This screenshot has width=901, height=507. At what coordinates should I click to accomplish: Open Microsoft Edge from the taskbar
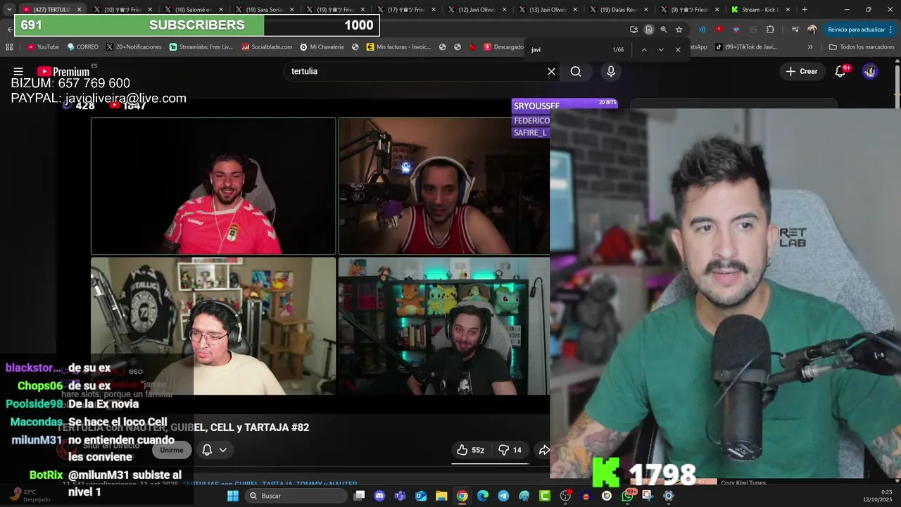[483, 496]
